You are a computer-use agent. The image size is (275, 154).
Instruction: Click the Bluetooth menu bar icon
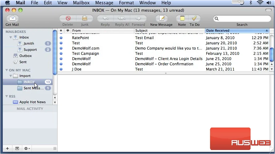(251, 3)
